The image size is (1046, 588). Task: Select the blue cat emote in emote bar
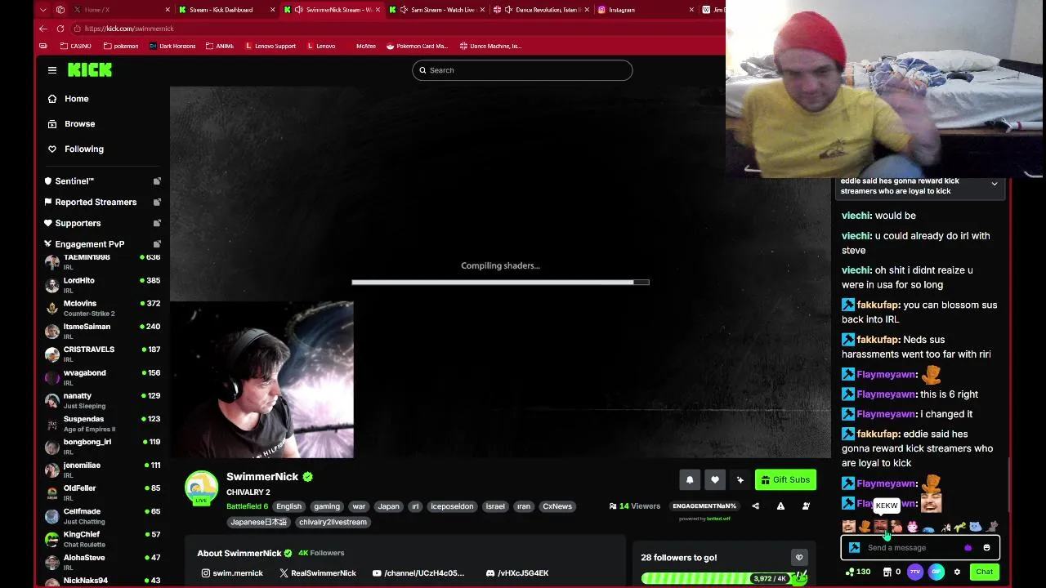[x=975, y=527]
